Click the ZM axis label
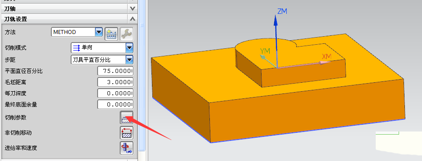Viewport: 422px width, 161px height. (x=282, y=11)
